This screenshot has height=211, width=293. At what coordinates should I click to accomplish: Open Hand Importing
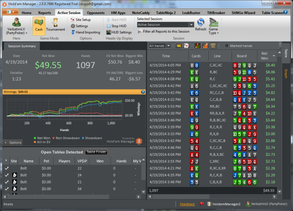pyautogui.click(x=85, y=32)
